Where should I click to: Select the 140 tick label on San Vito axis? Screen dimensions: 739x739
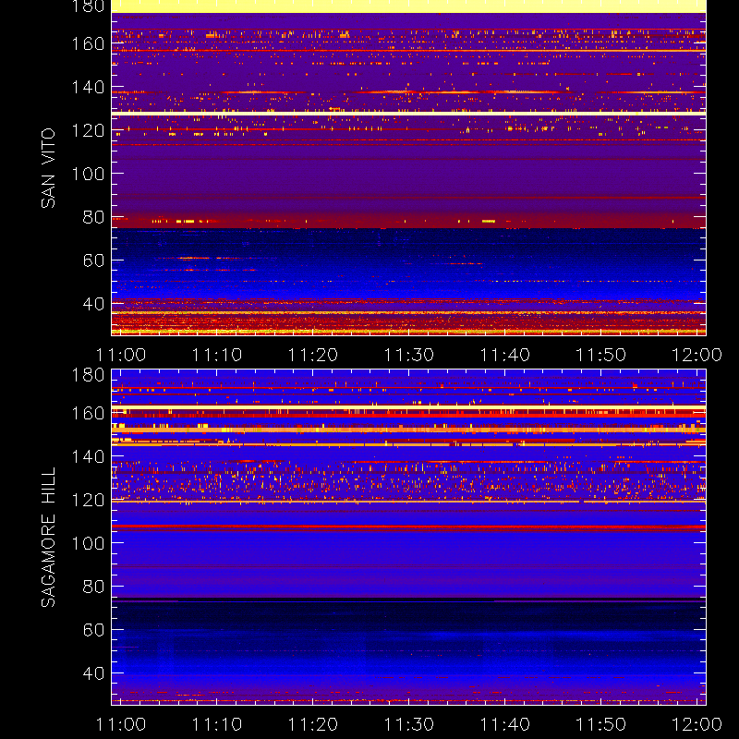pyautogui.click(x=88, y=87)
